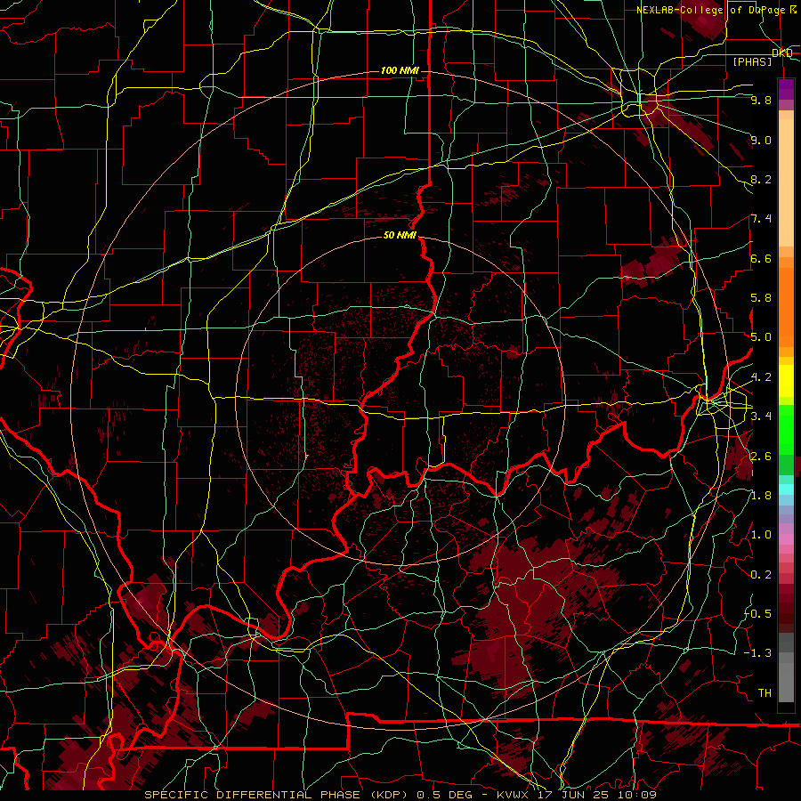Click the 4.2 value on the color scale
This screenshot has height=801, width=801.
tap(761, 377)
